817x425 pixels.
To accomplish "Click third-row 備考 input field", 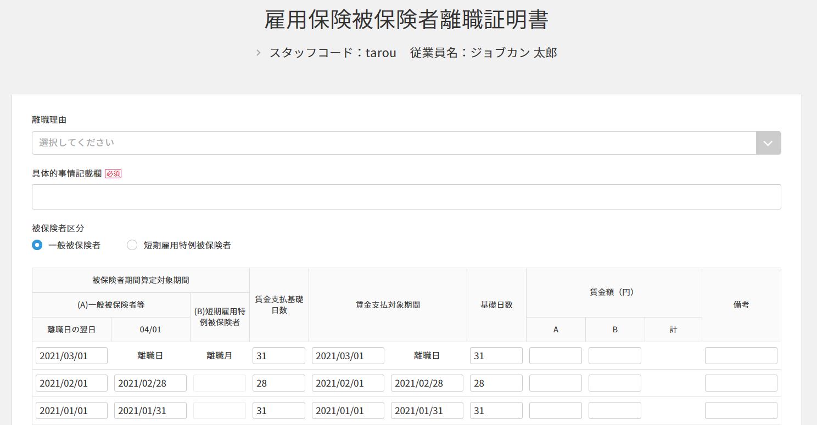I will click(x=741, y=411).
